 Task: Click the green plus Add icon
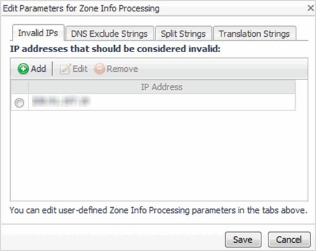23,69
